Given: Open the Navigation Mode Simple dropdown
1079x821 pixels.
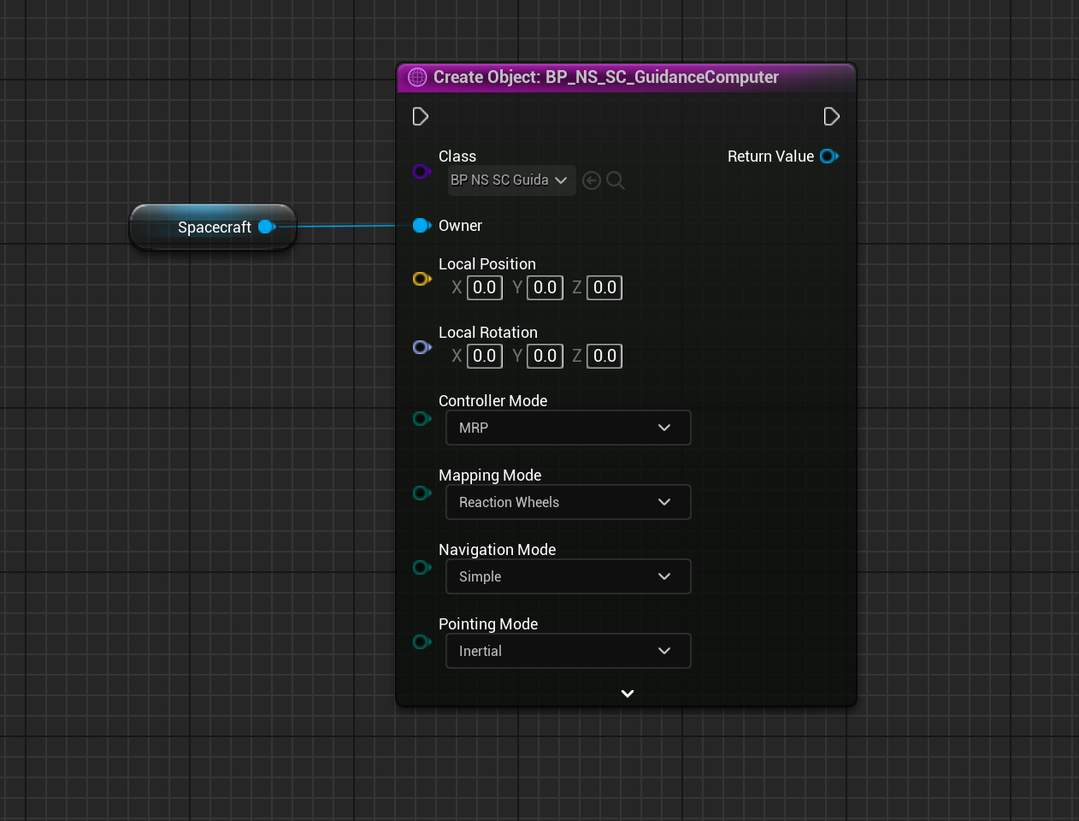Looking at the screenshot, I should coord(569,576).
